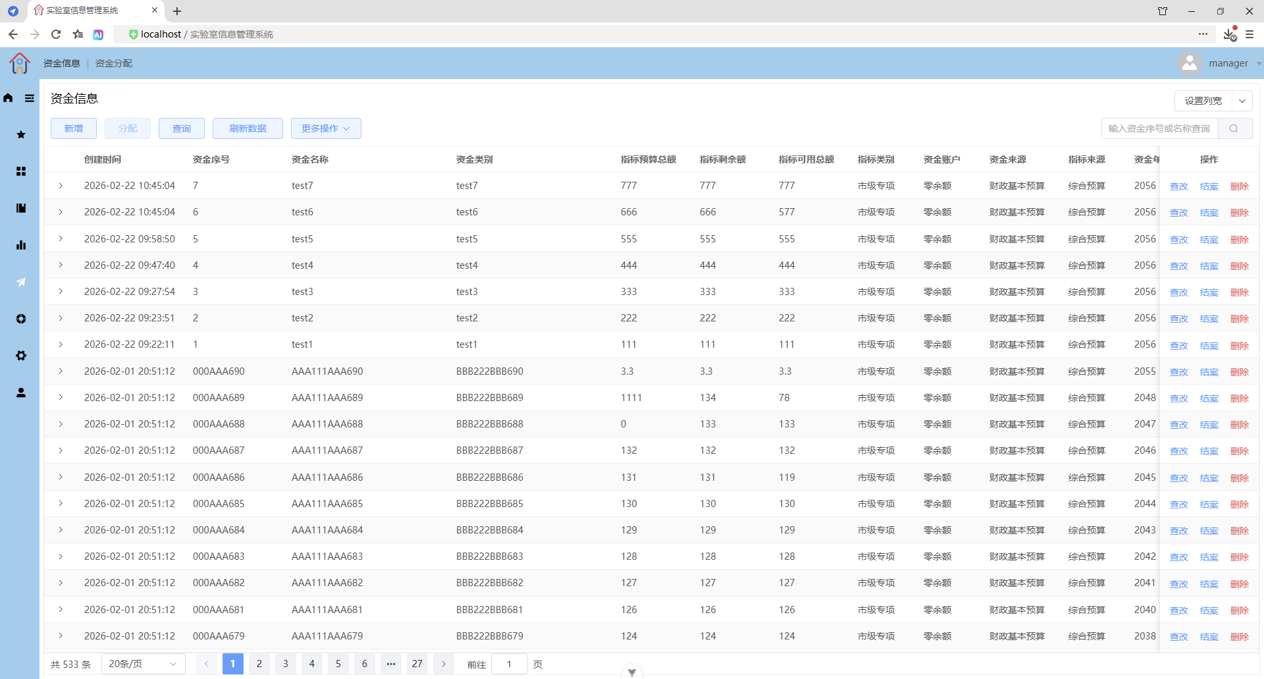Open the sidebar home icon
The height and width of the screenshot is (679, 1264).
coord(8,98)
